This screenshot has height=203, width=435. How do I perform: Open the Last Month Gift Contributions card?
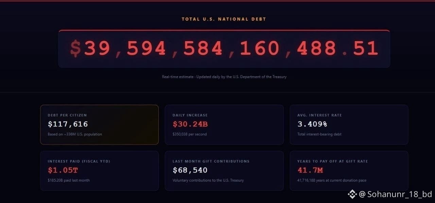224,171
